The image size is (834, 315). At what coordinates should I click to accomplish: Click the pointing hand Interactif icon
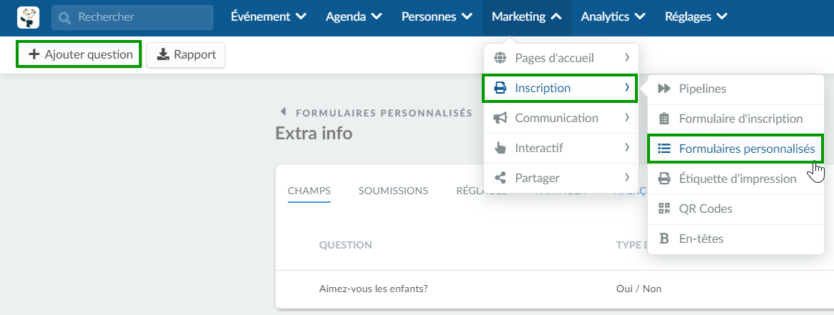500,148
